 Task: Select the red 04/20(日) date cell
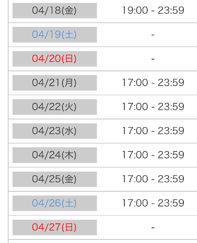pyautogui.click(x=55, y=59)
